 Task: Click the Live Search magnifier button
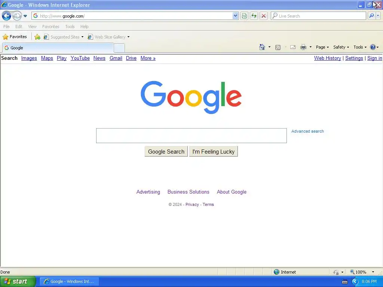(x=371, y=16)
